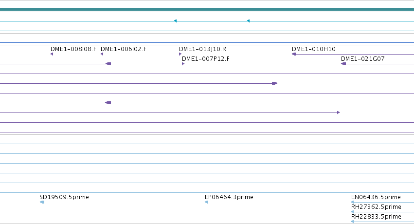Select the DME1-021G07 label
This screenshot has height=224, width=414.
click(363, 59)
